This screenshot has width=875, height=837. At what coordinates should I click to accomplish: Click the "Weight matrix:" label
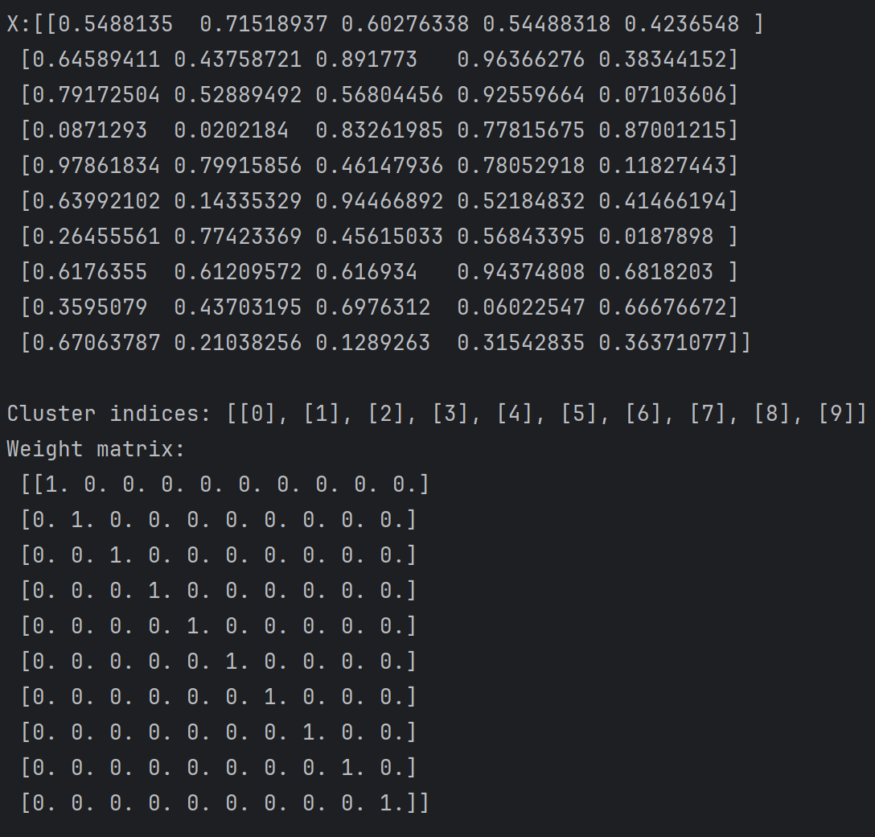click(x=96, y=449)
